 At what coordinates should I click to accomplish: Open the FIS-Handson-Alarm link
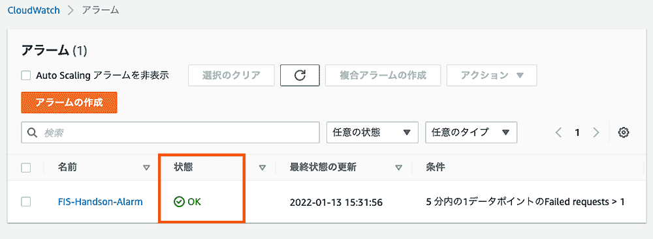[x=101, y=202]
